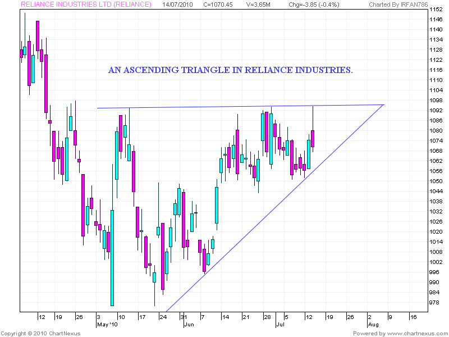Click the 1020 price axis label
Screen dimensions: 449x337
436,231
